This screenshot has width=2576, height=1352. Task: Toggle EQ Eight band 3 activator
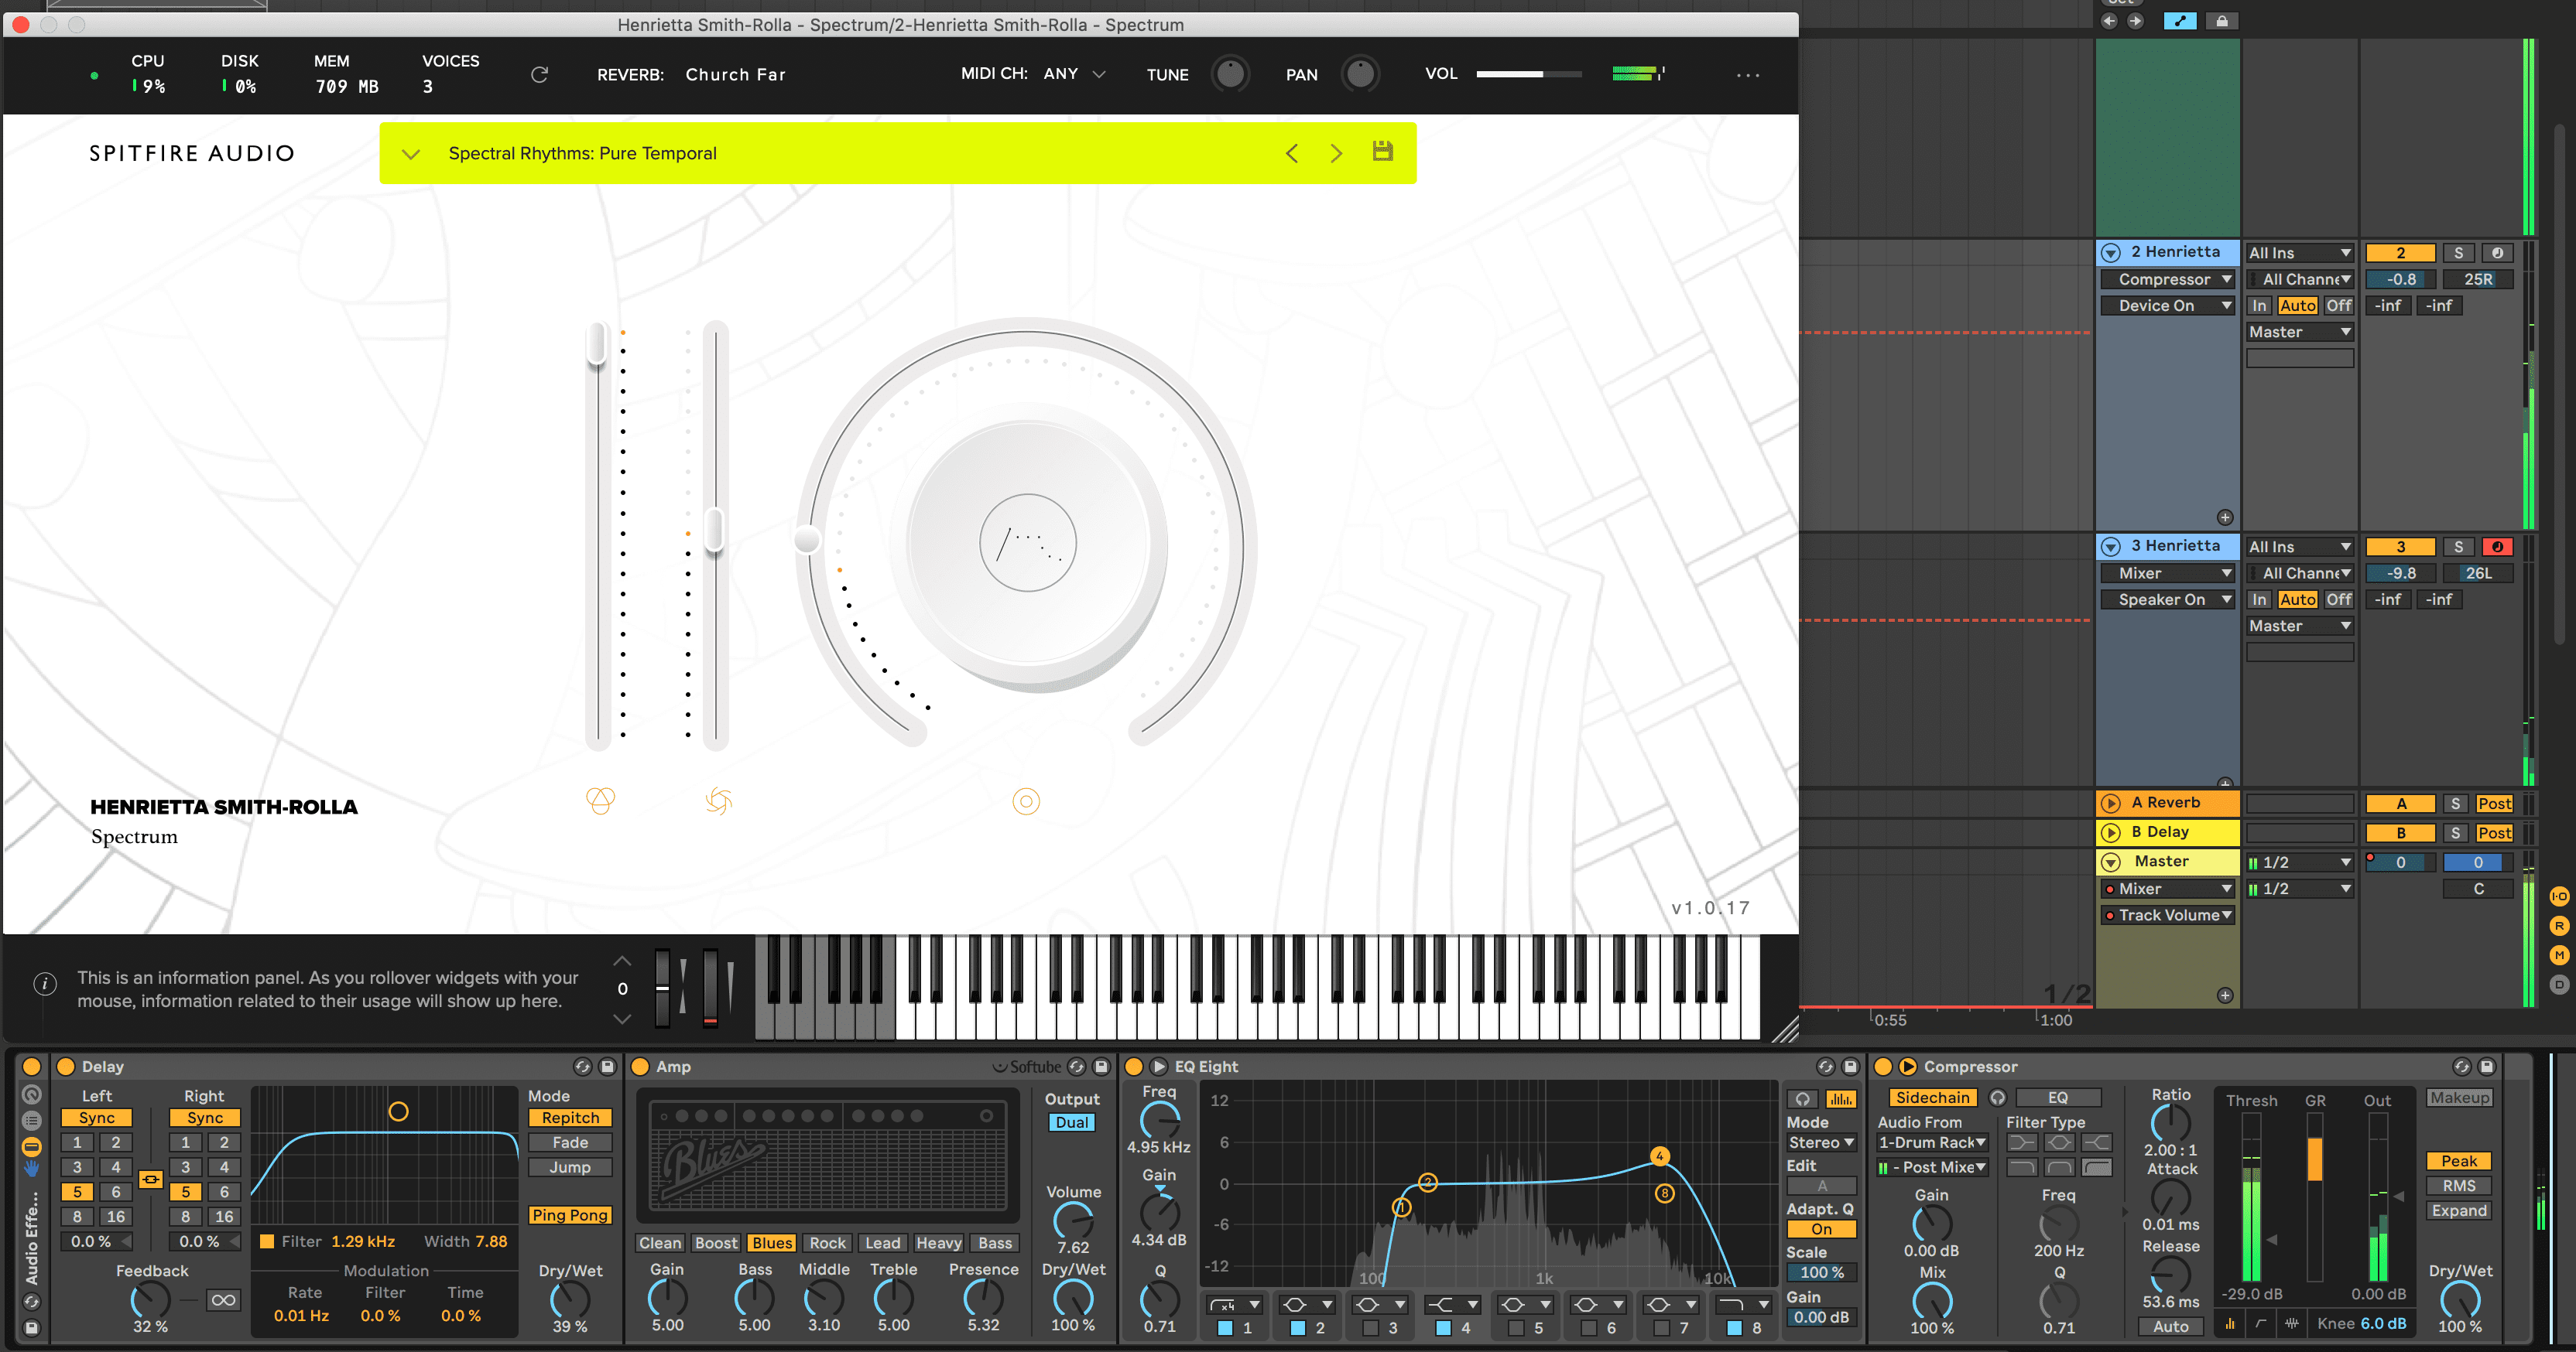1370,1328
